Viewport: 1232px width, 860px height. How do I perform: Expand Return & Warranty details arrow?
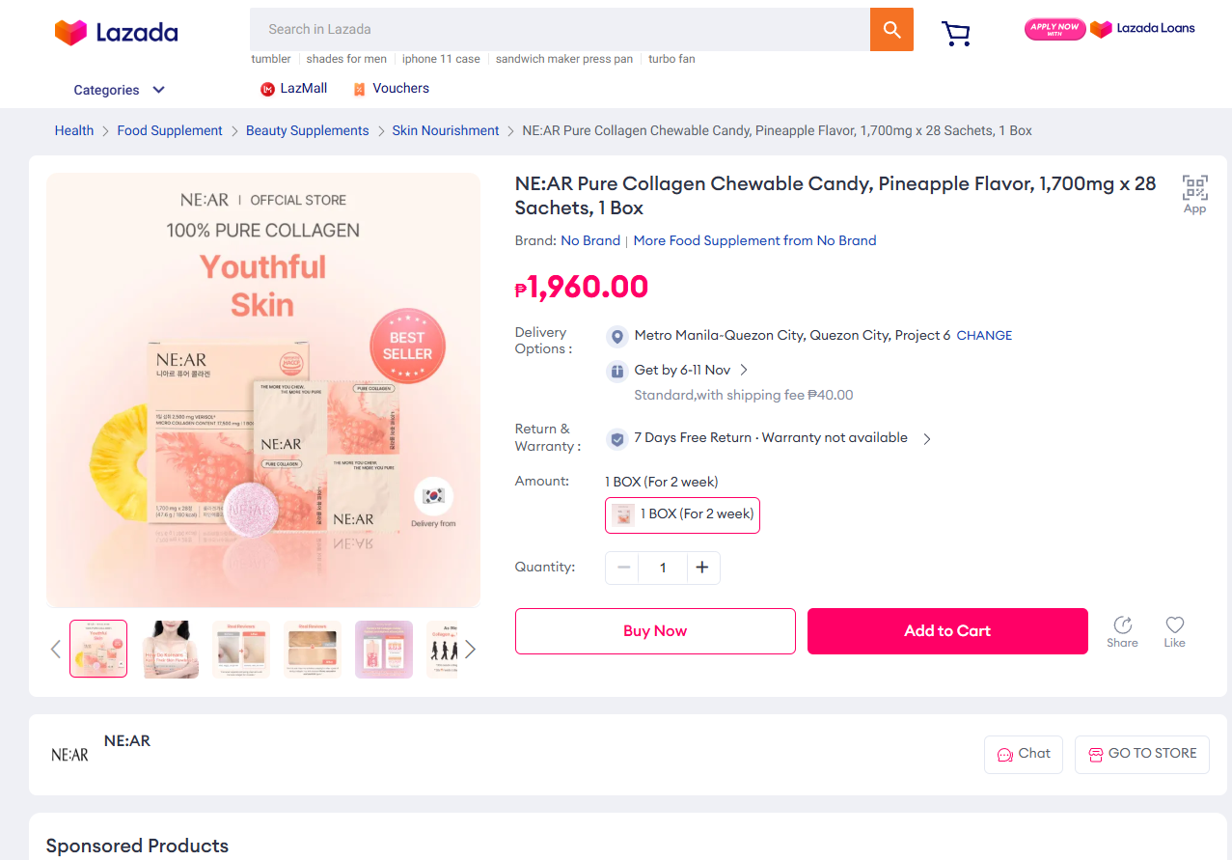927,438
